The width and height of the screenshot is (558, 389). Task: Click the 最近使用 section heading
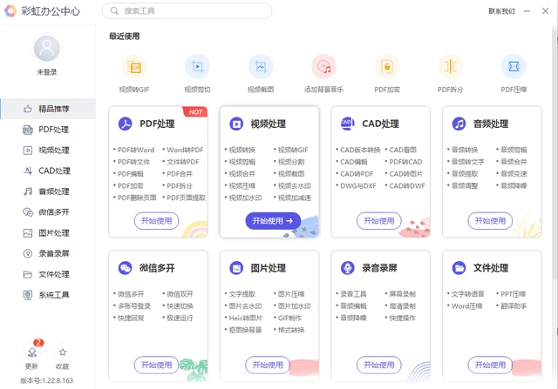click(x=124, y=37)
